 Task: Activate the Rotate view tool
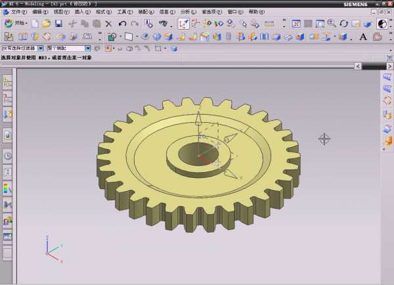343,24
